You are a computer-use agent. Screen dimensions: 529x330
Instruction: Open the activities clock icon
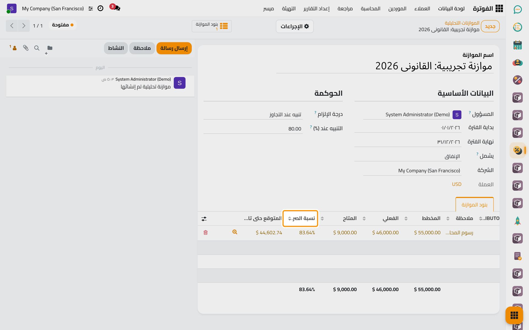coord(101,8)
